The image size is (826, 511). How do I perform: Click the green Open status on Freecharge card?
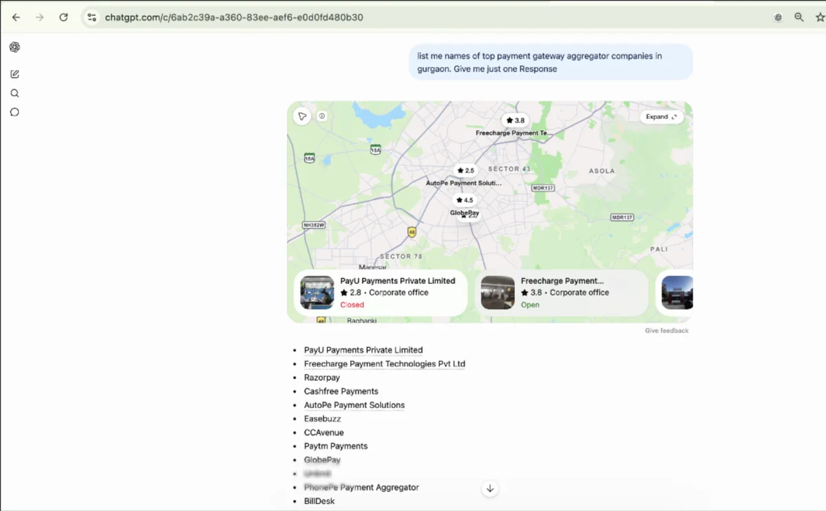point(530,305)
